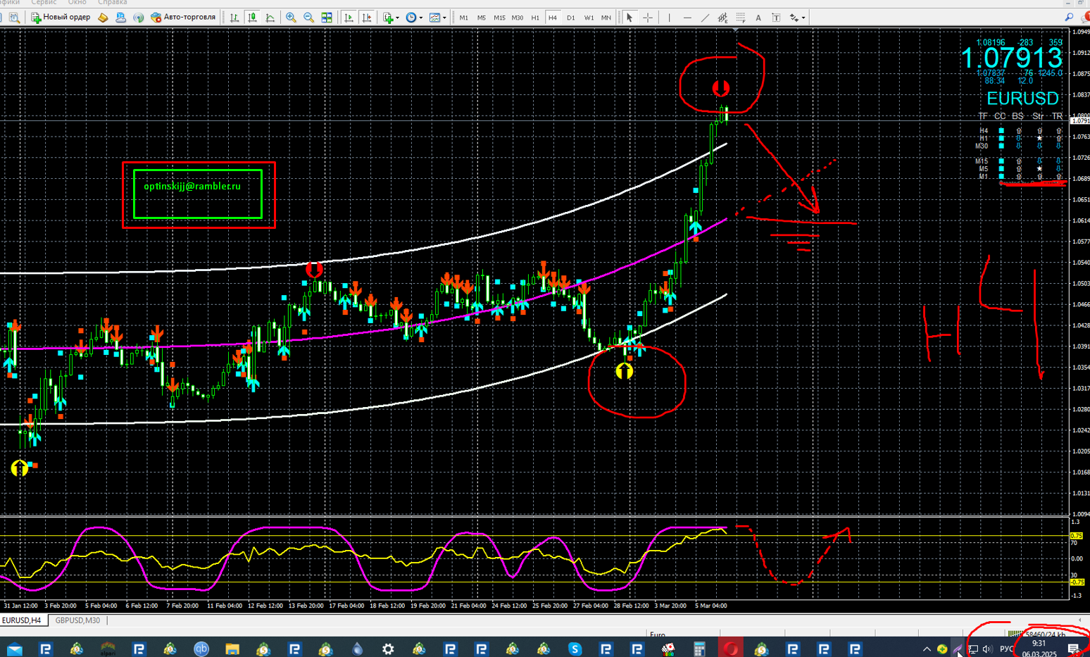1090x657 pixels.
Task: Open Opera browser from the taskbar
Action: tap(730, 649)
